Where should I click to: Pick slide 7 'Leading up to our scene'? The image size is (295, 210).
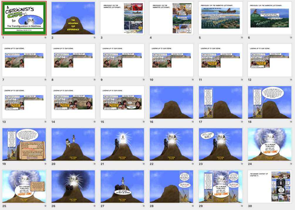point(24,60)
